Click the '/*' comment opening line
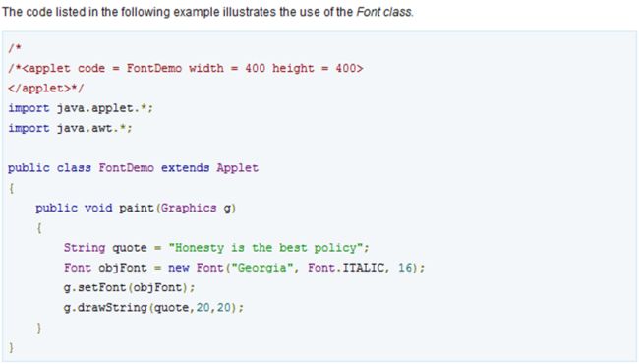639x364 pixels. 15,48
